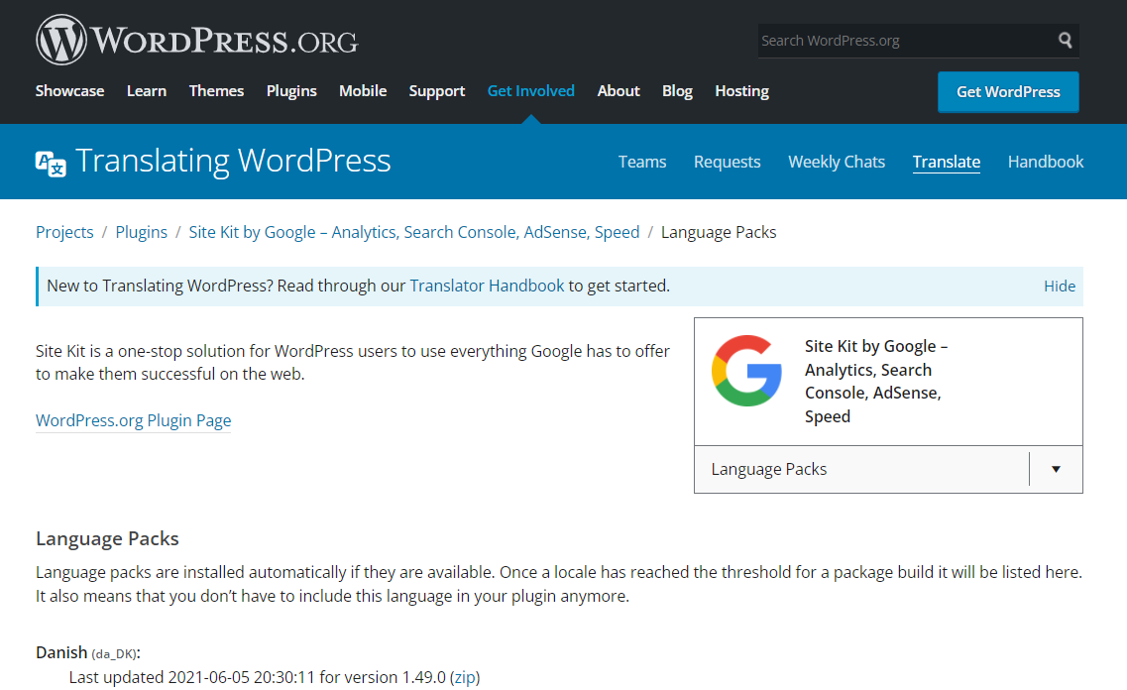
Task: Download the Danish language pack zip
Action: pos(464,677)
